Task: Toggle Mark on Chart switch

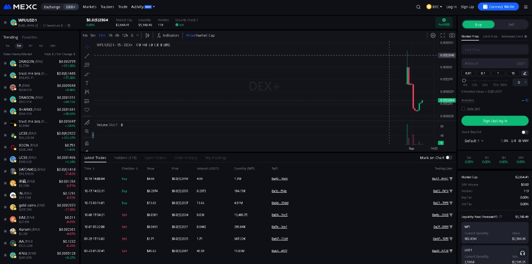Action: (449, 157)
